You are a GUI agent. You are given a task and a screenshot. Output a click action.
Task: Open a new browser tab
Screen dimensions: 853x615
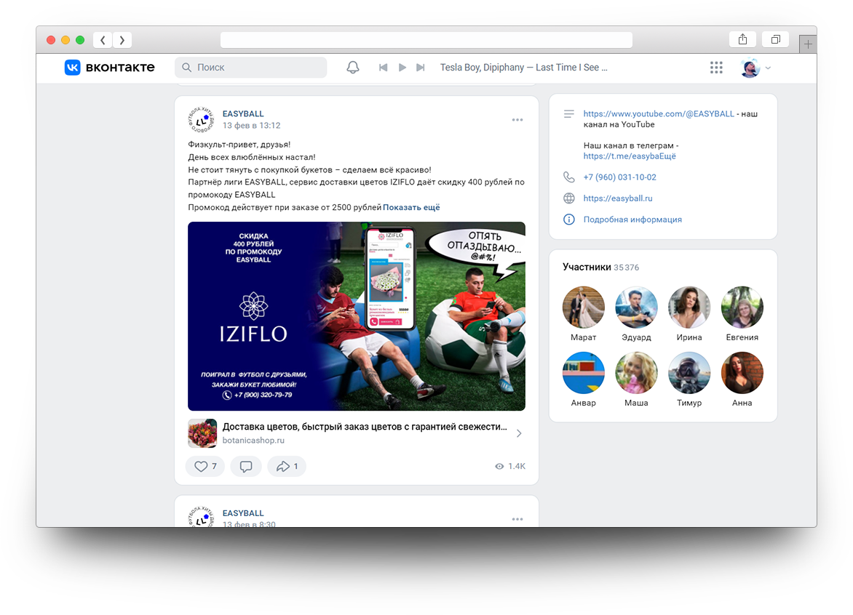(x=808, y=44)
